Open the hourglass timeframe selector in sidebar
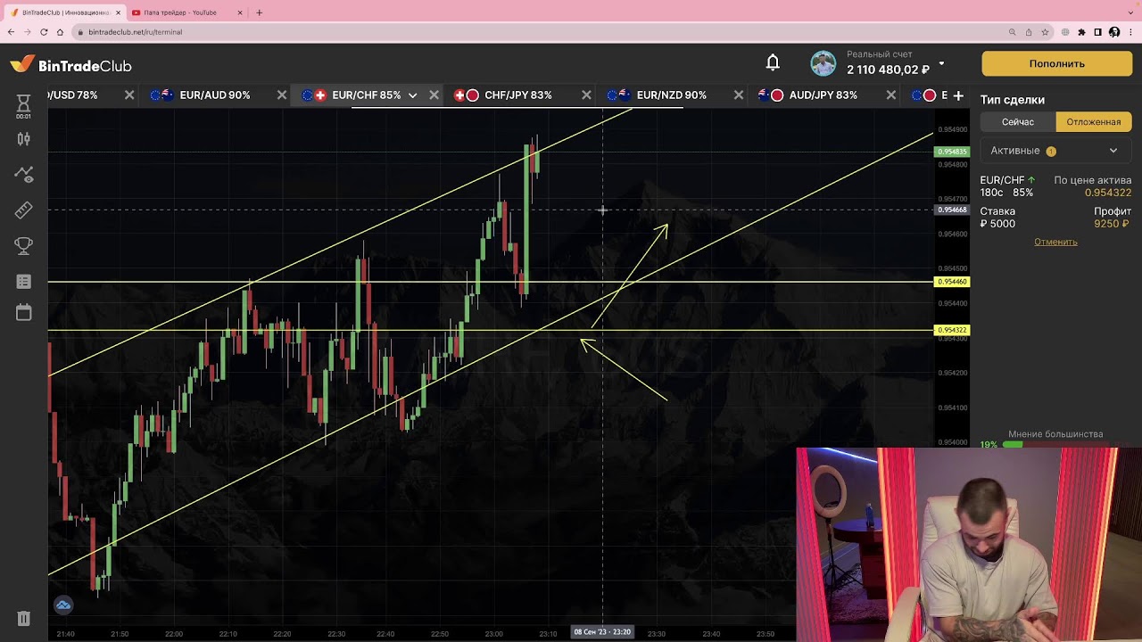 (23, 105)
